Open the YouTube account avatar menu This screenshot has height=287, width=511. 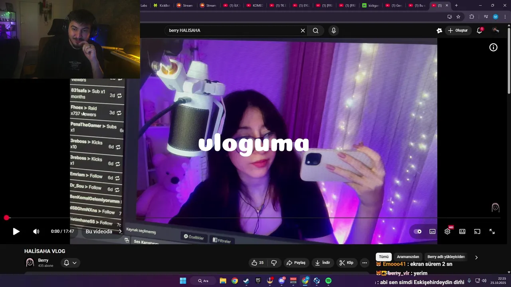(x=496, y=31)
